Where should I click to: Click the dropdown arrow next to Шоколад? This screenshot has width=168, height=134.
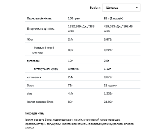click(137, 8)
